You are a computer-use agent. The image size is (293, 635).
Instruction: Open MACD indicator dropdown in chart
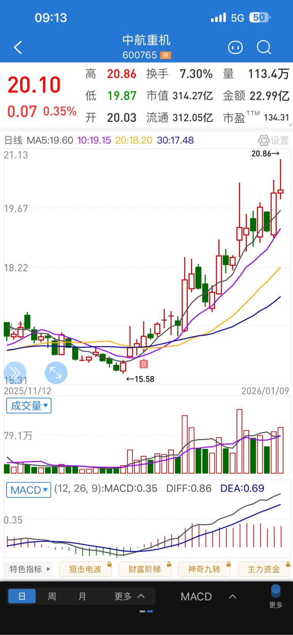coord(29,490)
